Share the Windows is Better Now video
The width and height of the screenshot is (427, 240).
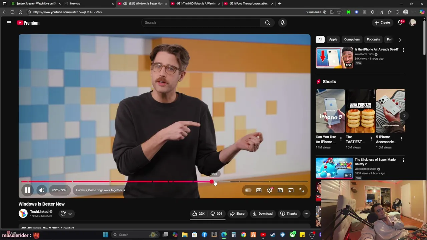(x=237, y=214)
